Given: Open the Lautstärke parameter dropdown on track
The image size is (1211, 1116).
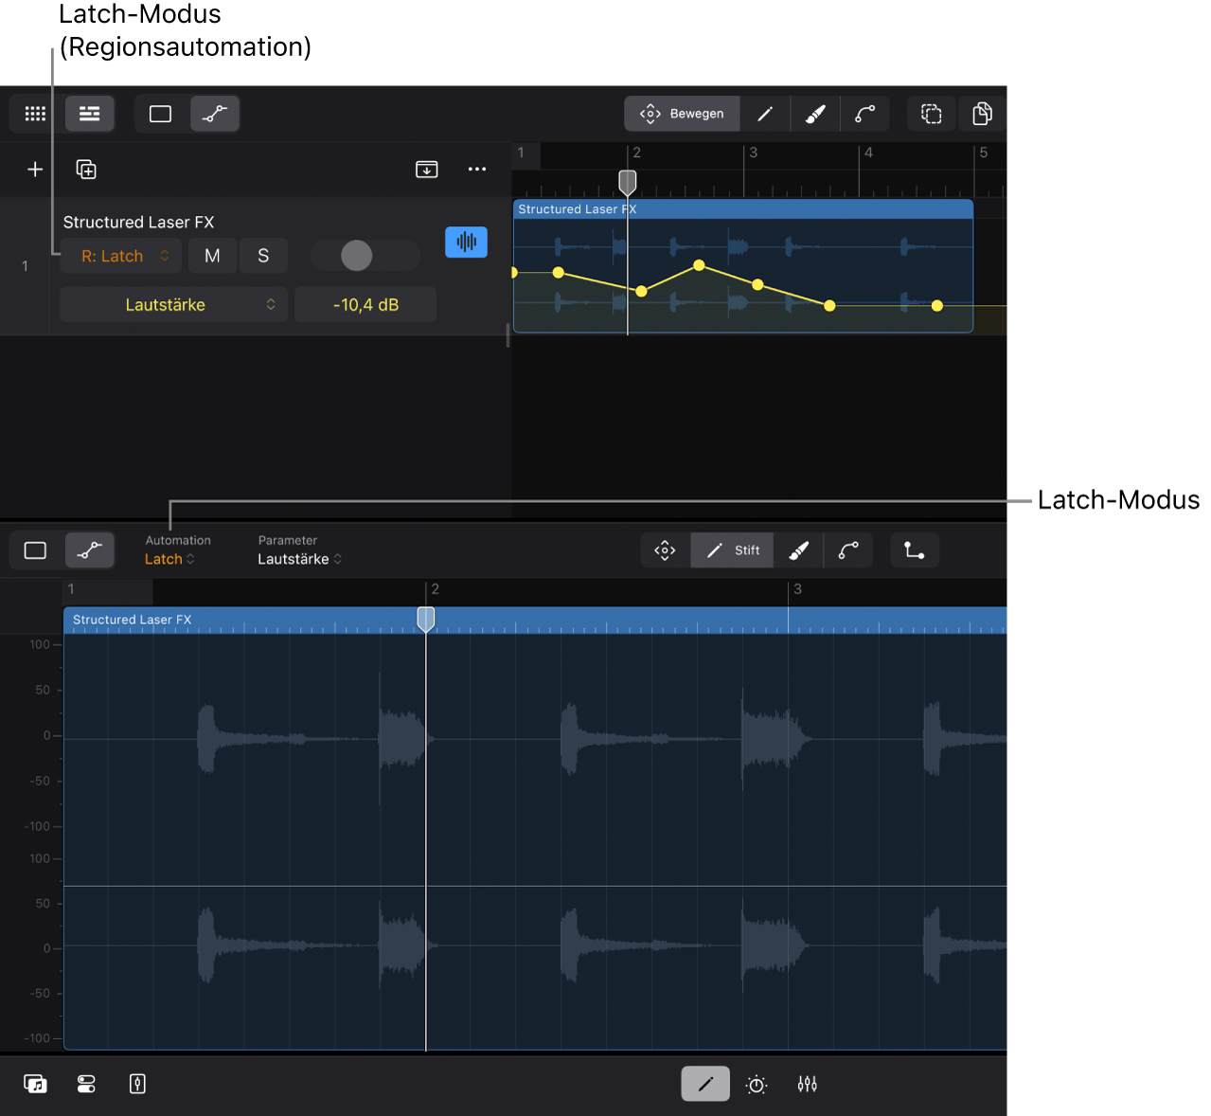Looking at the screenshot, I should (173, 305).
